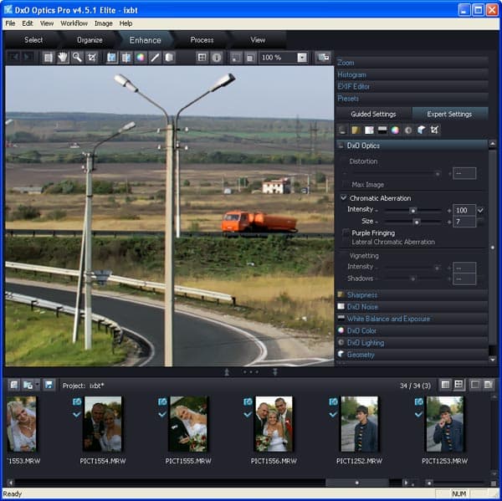Open the dropdown arrow beside the folder icon

(x=38, y=385)
